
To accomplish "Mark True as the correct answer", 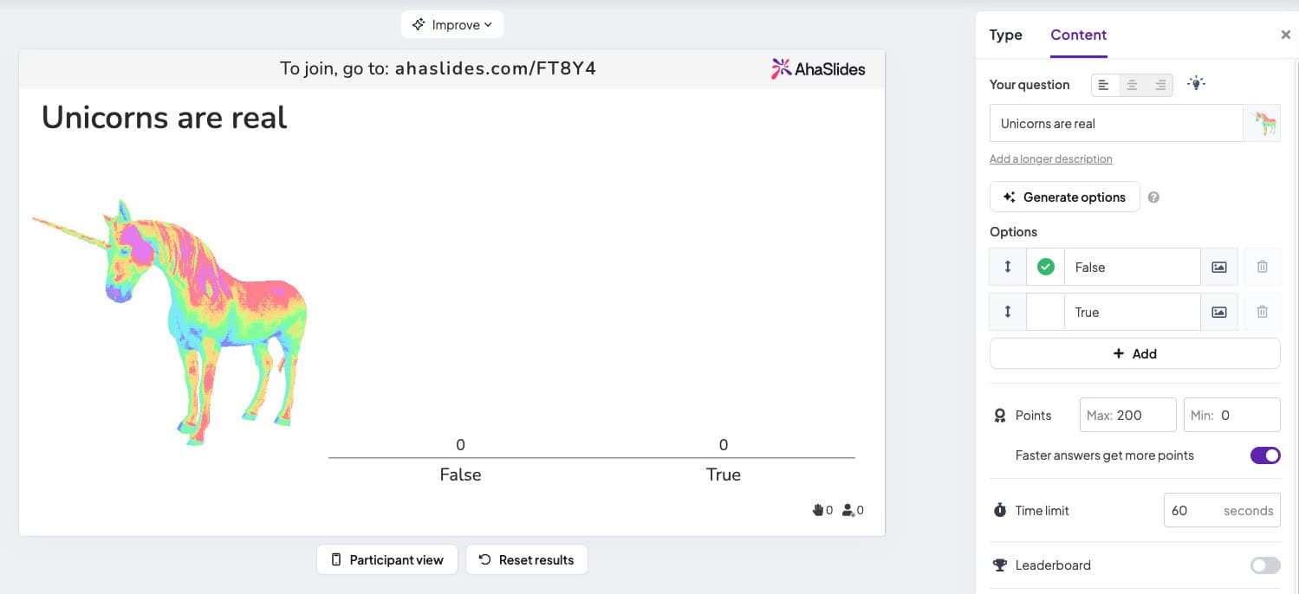I will (x=1044, y=311).
